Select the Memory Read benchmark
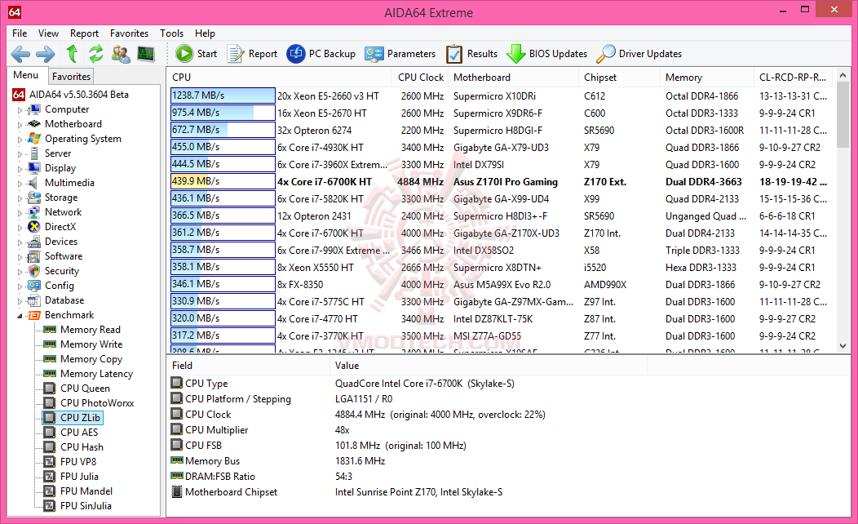 [91, 330]
